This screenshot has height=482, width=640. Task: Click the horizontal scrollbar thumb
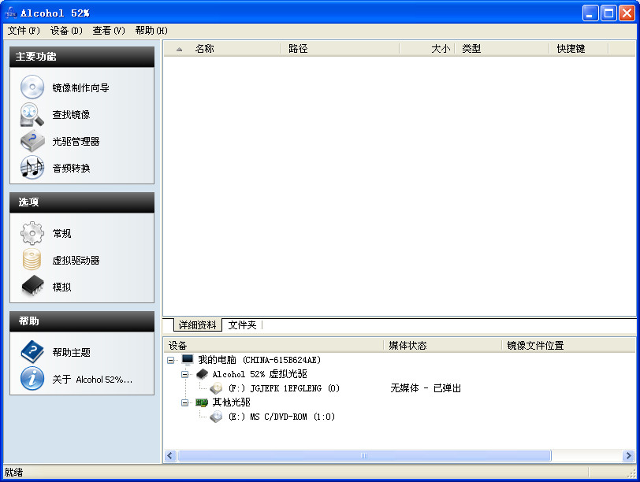(x=364, y=455)
